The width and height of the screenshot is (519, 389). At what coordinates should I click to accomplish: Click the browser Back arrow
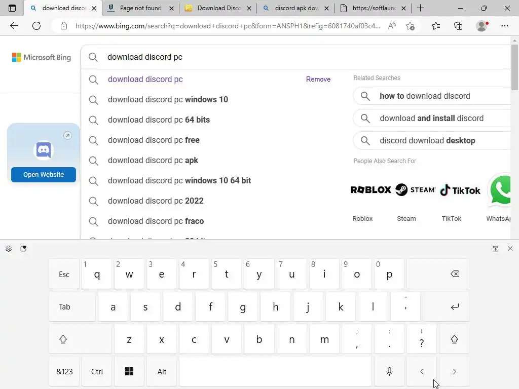14,26
